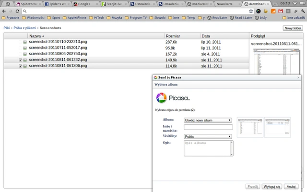Click the browser forward arrow
The width and height of the screenshot is (307, 192).
[x=11, y=11]
